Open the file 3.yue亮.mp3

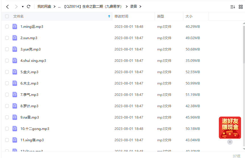coord(30,49)
